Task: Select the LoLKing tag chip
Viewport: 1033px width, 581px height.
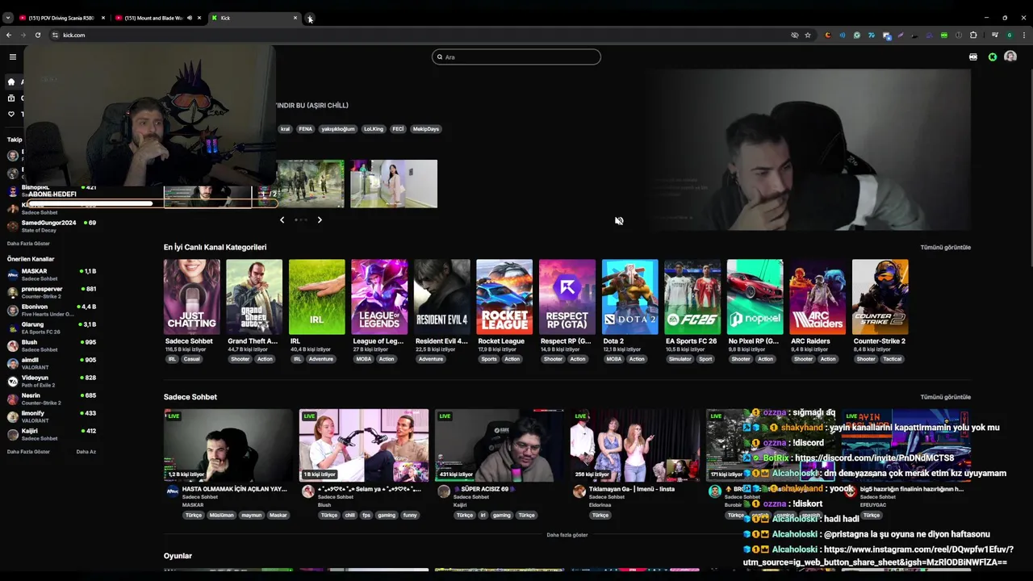Action: 374,129
